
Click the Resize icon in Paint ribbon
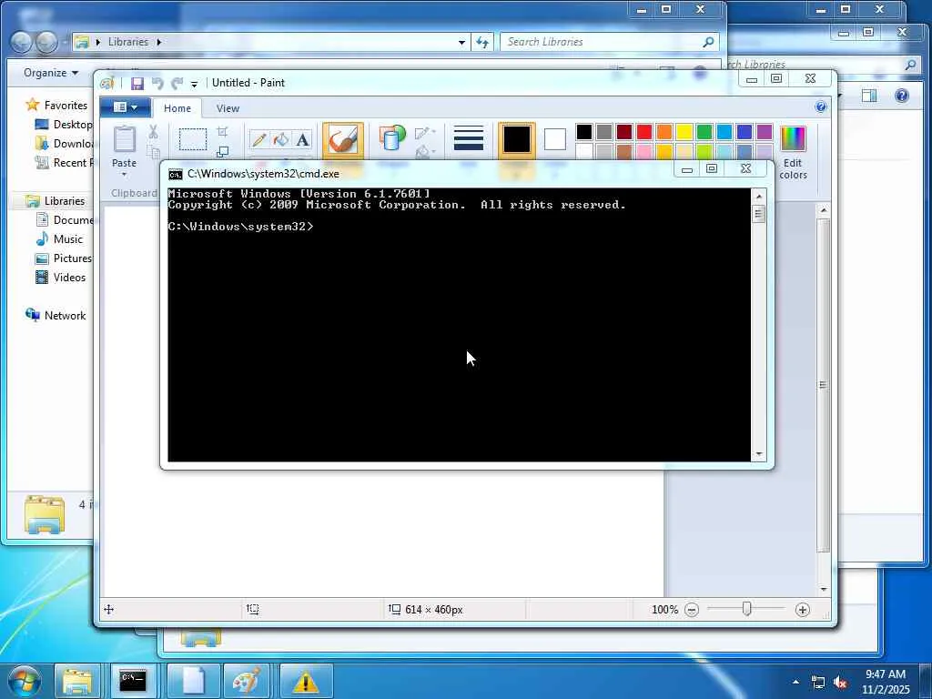[222, 152]
